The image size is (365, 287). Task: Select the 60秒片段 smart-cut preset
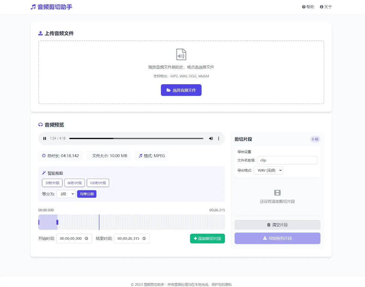tap(74, 183)
